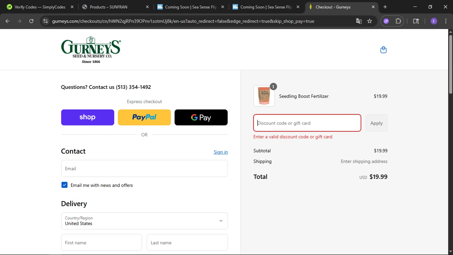Open the profile avatar E menu
Image resolution: width=453 pixels, height=255 pixels.
click(434, 21)
